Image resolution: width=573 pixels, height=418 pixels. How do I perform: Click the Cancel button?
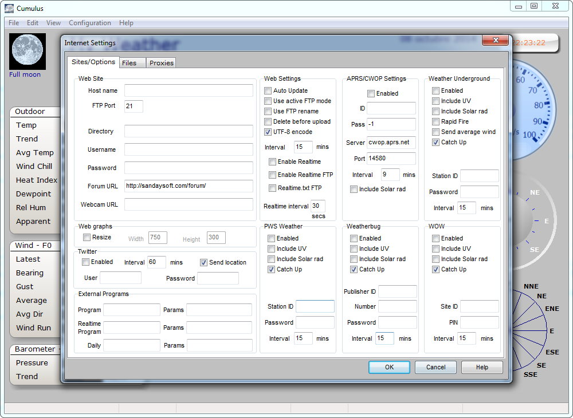click(435, 367)
